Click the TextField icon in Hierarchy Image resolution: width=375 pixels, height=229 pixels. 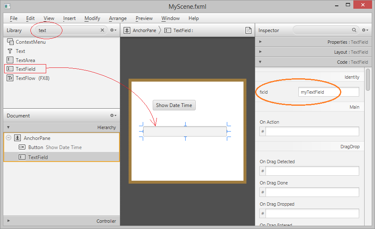click(x=22, y=157)
